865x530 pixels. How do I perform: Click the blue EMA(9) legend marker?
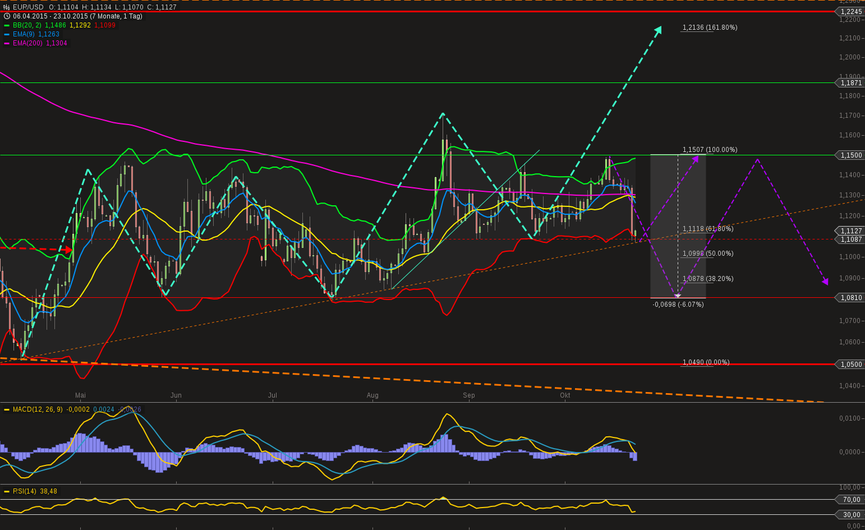click(7, 34)
